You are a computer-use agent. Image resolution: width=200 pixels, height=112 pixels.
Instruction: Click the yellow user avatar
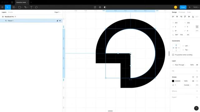(176, 7)
